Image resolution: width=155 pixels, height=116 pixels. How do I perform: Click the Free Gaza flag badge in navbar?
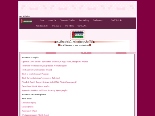click(x=26, y=21)
